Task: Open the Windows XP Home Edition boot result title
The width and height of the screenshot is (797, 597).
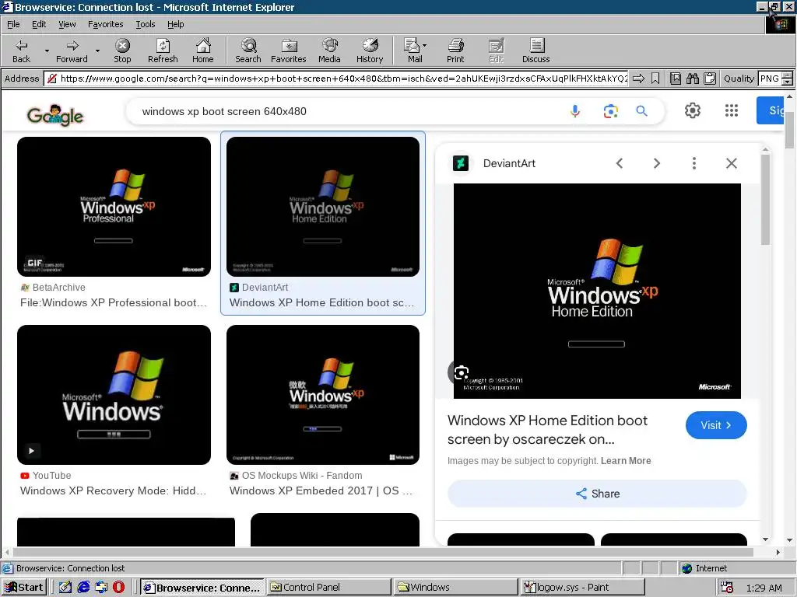Action: pyautogui.click(x=321, y=302)
